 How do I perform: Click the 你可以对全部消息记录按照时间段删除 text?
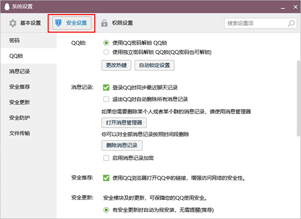coord(145,134)
